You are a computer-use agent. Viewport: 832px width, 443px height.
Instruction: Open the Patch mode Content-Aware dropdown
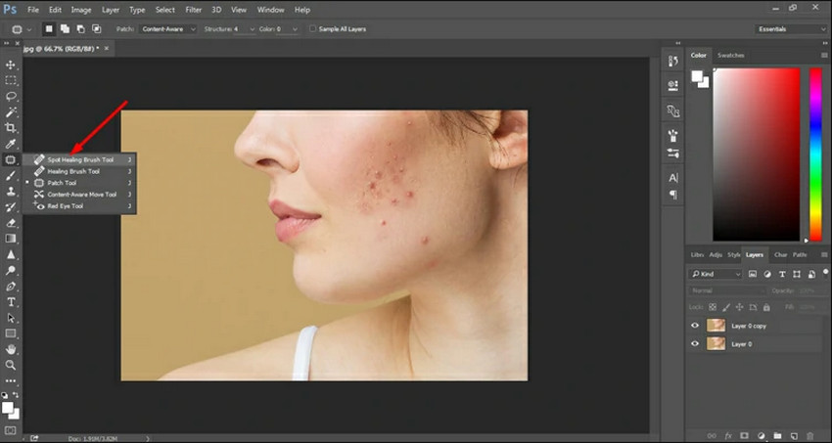167,29
